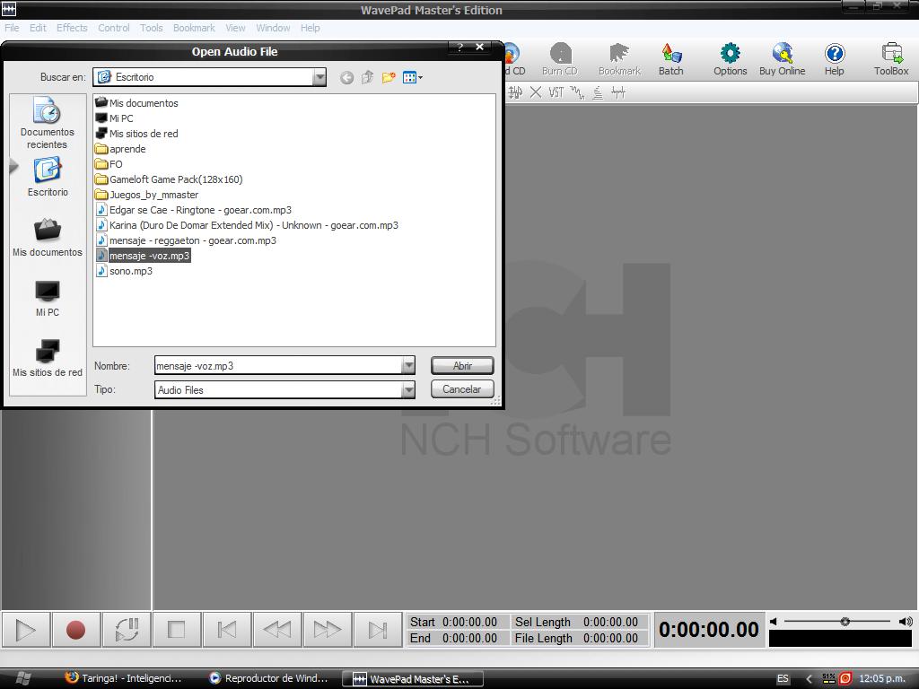The height and width of the screenshot is (689, 919).
Task: Click the ES language indicator in the tray
Action: (783, 678)
